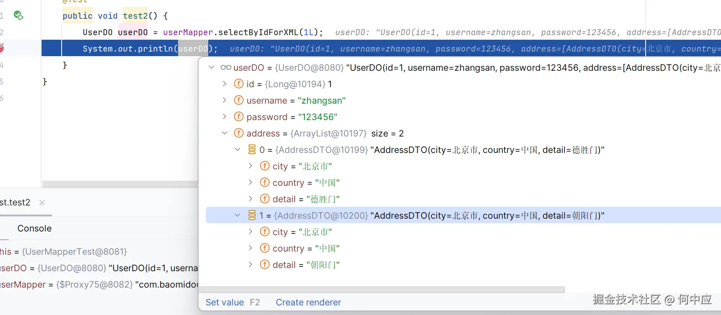721x315 pixels.
Task: Select the userDO variable in Variables pane
Action: coord(99,268)
